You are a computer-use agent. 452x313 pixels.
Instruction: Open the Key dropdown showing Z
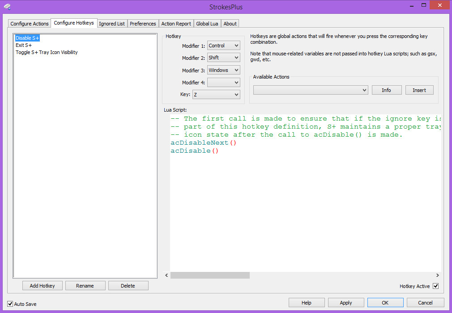pos(216,94)
